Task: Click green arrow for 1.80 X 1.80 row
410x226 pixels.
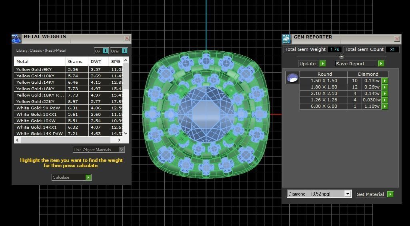Action: point(385,87)
